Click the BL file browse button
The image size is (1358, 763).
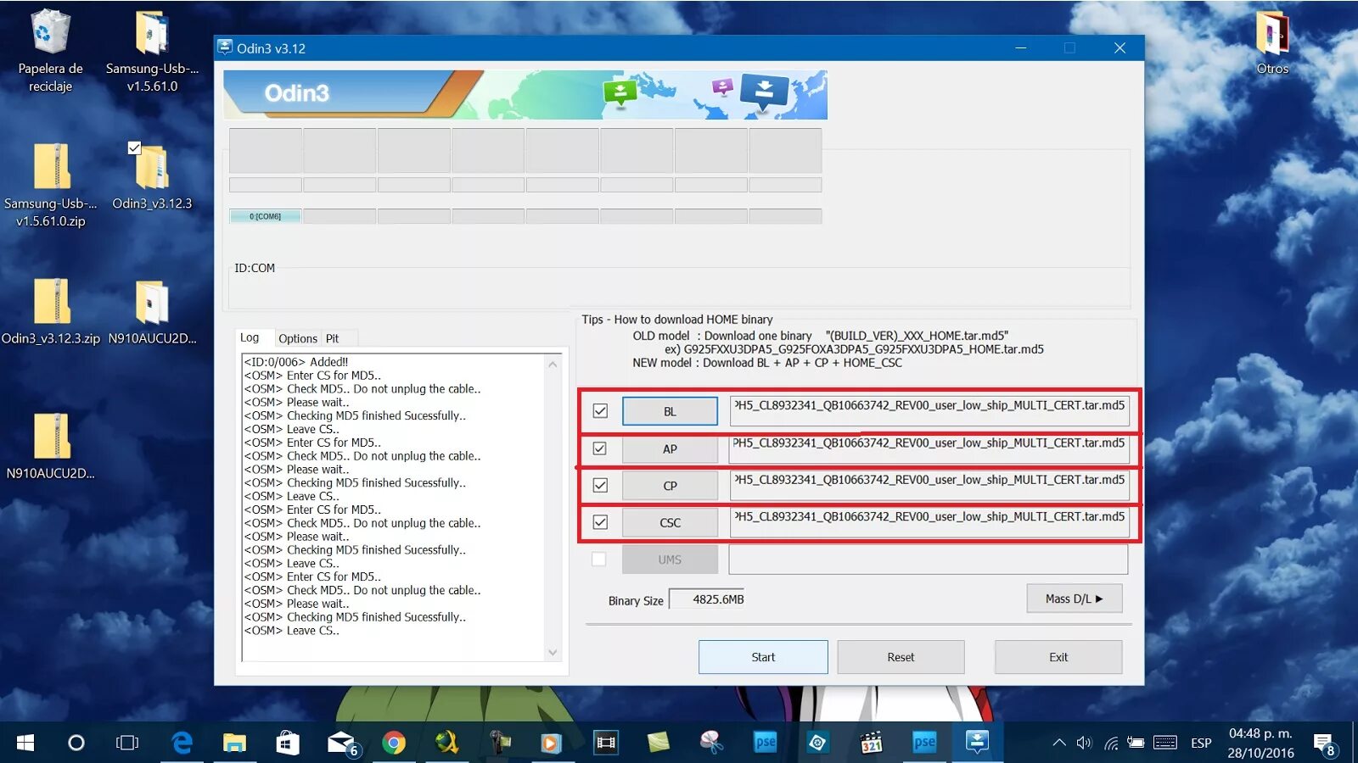670,411
